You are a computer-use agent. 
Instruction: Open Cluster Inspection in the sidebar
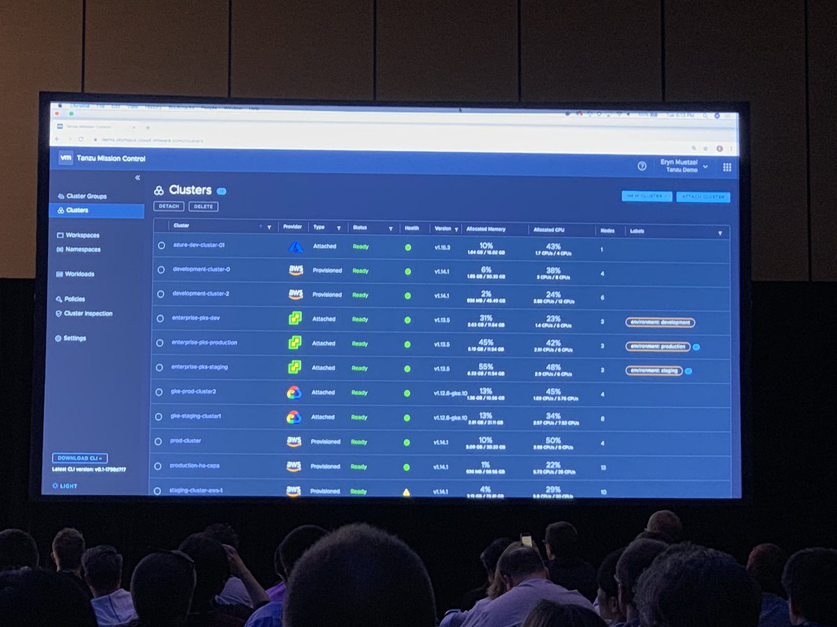pyautogui.click(x=83, y=313)
